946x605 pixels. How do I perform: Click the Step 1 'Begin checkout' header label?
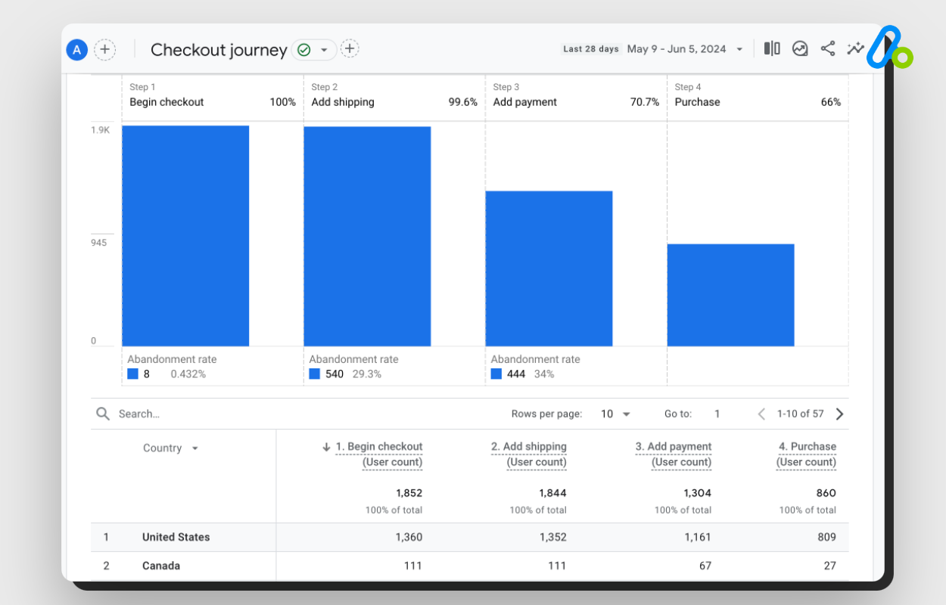tap(166, 102)
